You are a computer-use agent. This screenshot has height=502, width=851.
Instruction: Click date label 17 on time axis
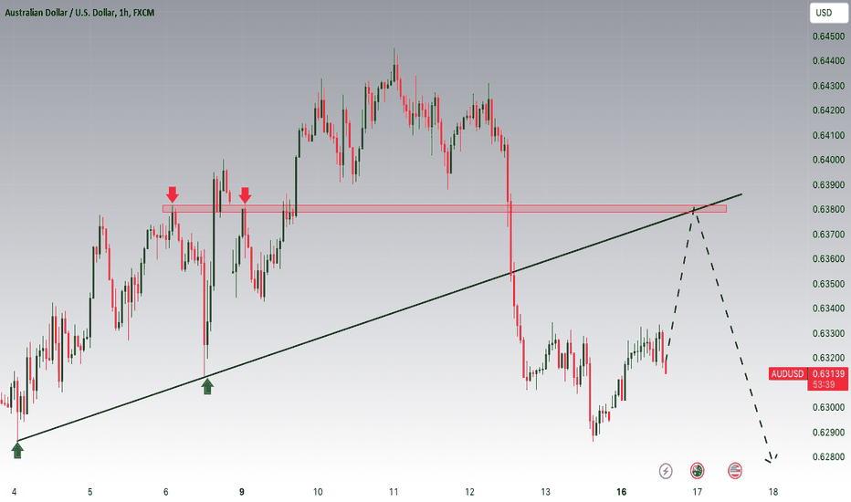697,492
